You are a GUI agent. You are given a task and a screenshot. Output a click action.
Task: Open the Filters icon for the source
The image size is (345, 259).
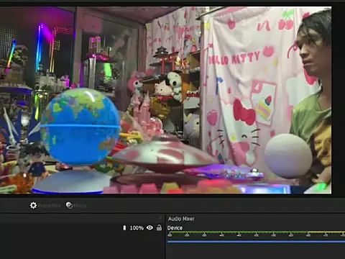[x=69, y=205]
